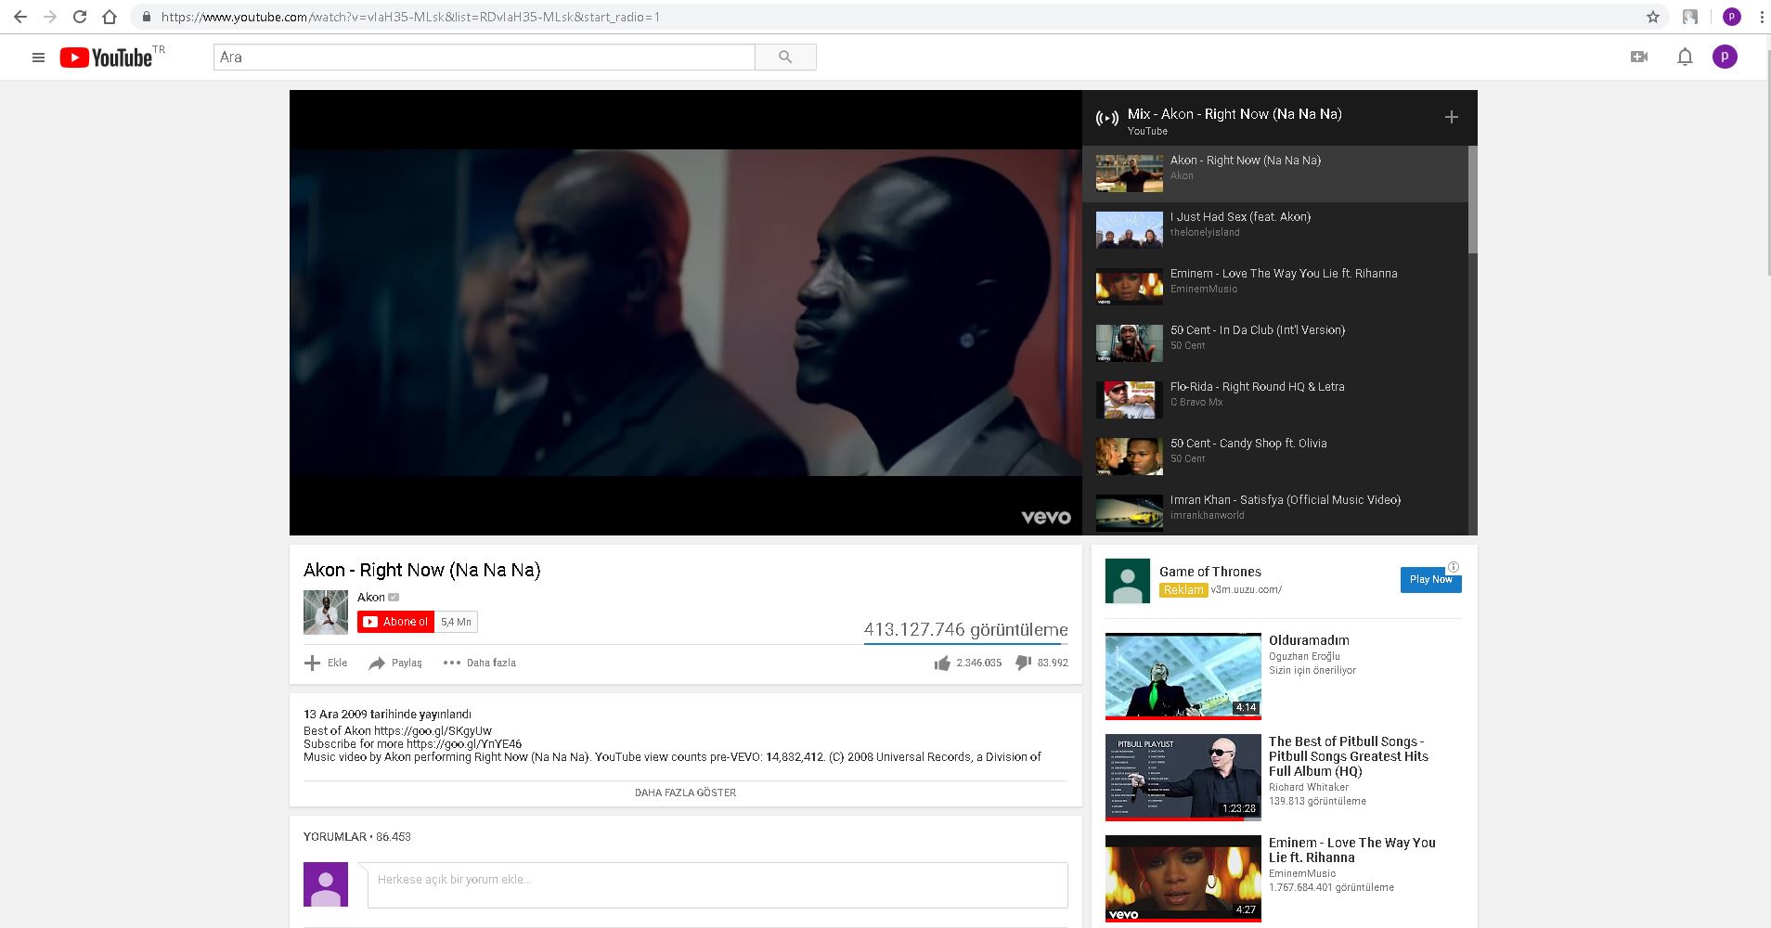
Task: Expand description with DAHA FAZLA GÖSTER
Action: 685,793
